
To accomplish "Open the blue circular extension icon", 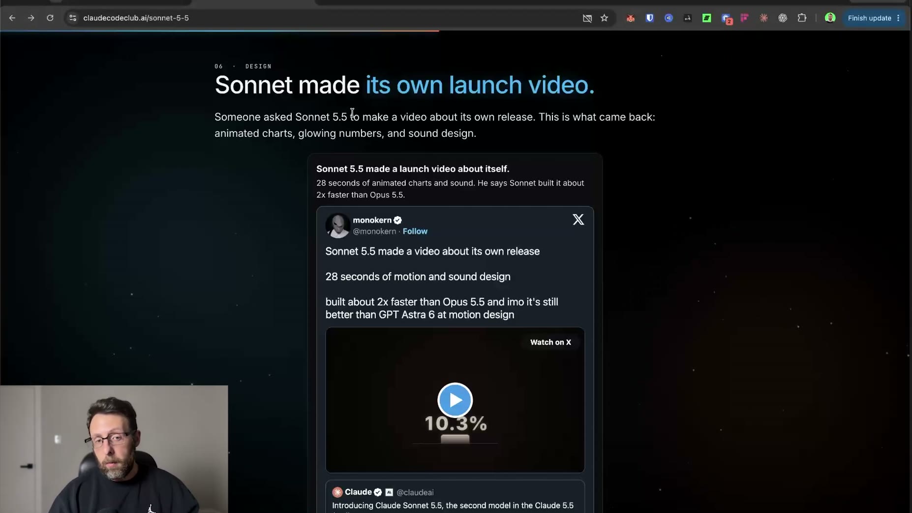I will [x=669, y=18].
